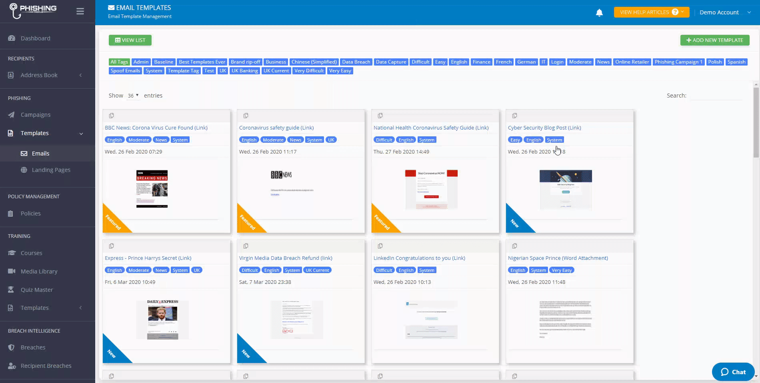The width and height of the screenshot is (760, 383).
Task: Open Nigerian Space Prince Word Attachment link
Action: tap(558, 258)
